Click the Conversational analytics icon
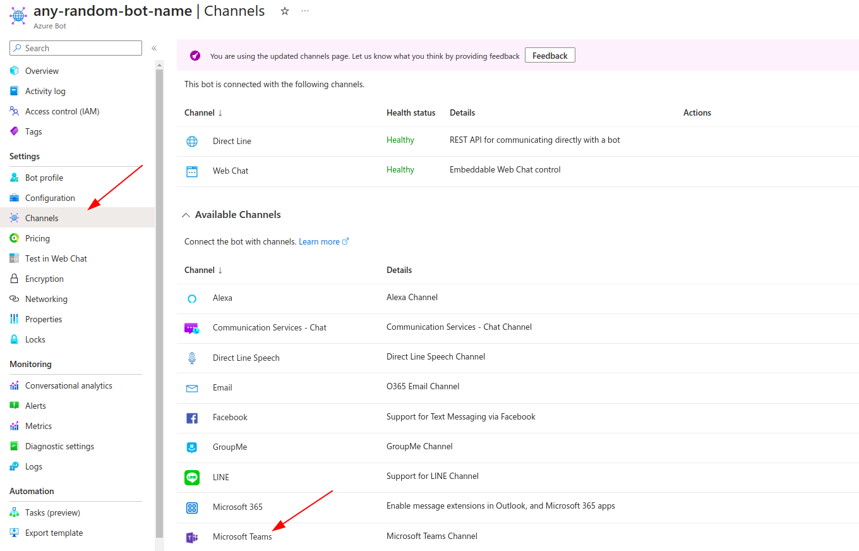This screenshot has height=551, width=859. [x=15, y=385]
